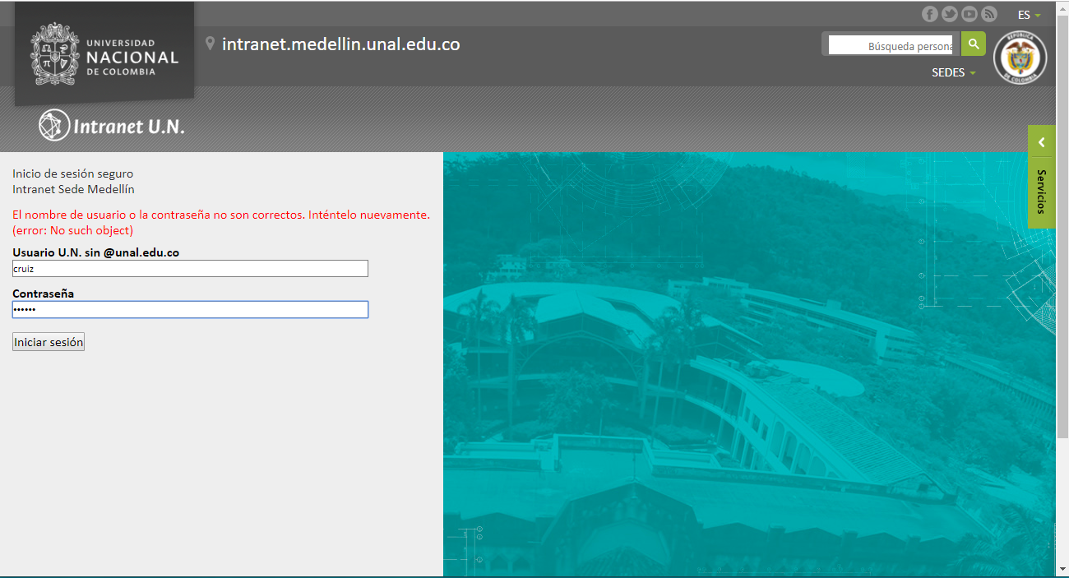The image size is (1069, 578).
Task: Click the location pin icon beside the URL
Action: click(x=211, y=44)
